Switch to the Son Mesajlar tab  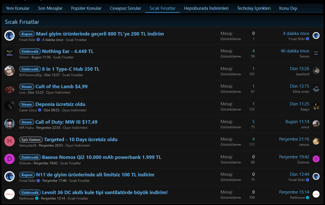tap(50, 8)
